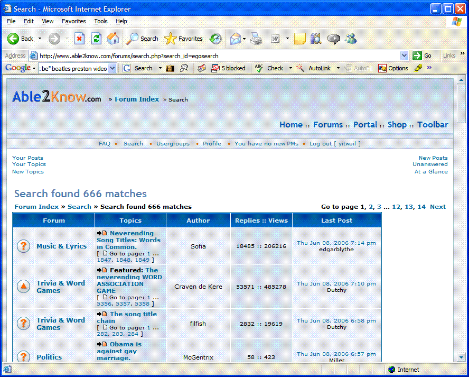The width and height of the screenshot is (469, 377).
Task: Open the History clock icon
Action: coord(215,39)
